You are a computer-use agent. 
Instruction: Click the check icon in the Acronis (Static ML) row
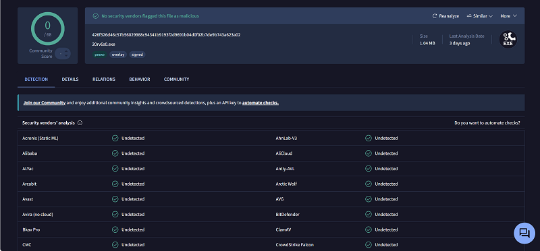coord(115,138)
